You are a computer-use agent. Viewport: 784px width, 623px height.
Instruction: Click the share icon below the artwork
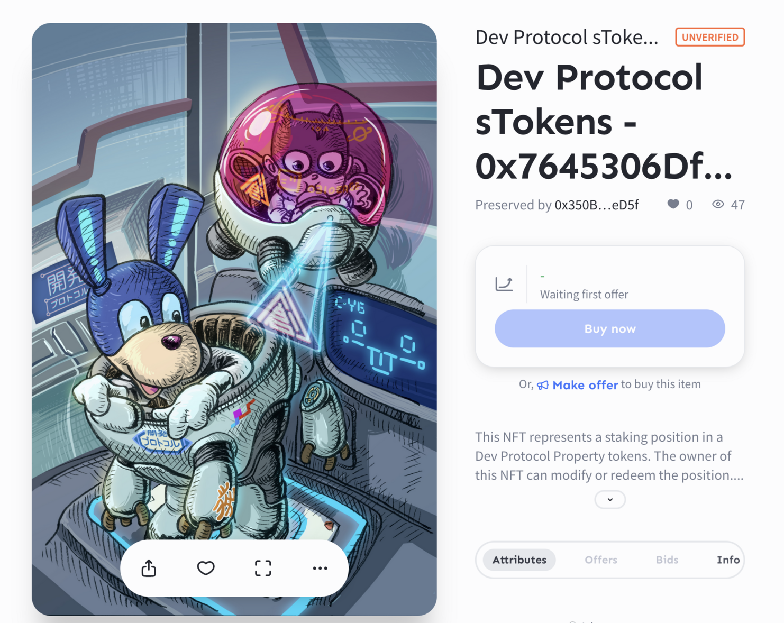149,568
